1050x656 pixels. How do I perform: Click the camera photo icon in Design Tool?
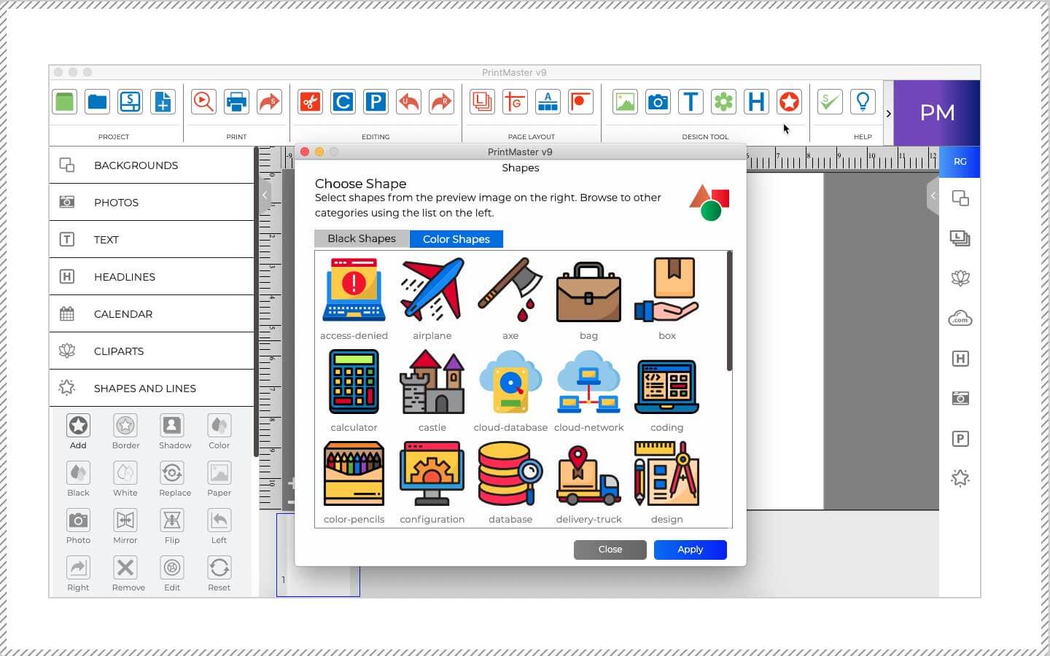pyautogui.click(x=658, y=102)
